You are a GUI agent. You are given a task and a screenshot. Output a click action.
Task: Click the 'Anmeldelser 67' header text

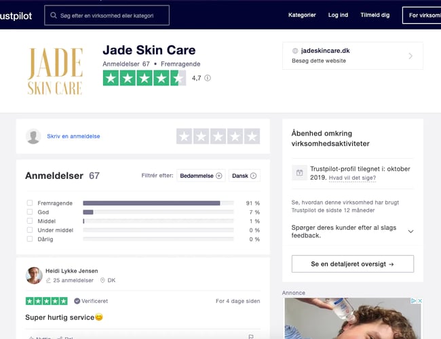point(62,176)
